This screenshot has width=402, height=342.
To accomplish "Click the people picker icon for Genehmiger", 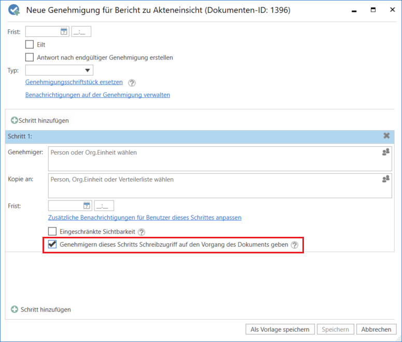I will click(385, 152).
